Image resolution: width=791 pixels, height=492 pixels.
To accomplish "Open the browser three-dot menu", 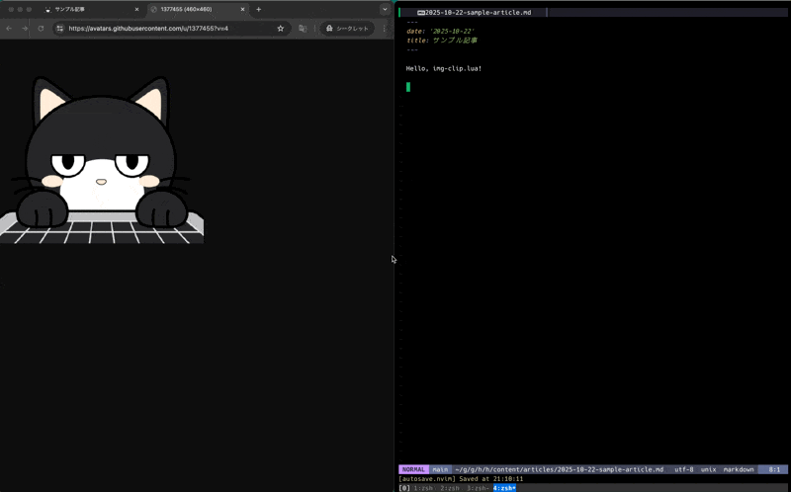I will point(385,29).
